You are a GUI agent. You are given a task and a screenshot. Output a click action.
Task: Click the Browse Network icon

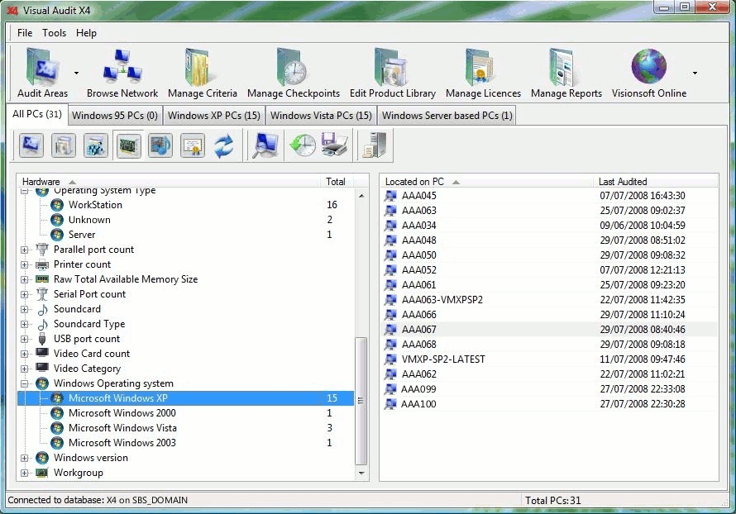(x=122, y=74)
